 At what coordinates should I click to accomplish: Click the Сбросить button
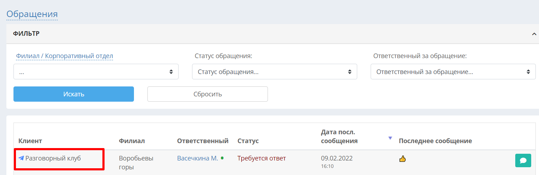(x=208, y=94)
